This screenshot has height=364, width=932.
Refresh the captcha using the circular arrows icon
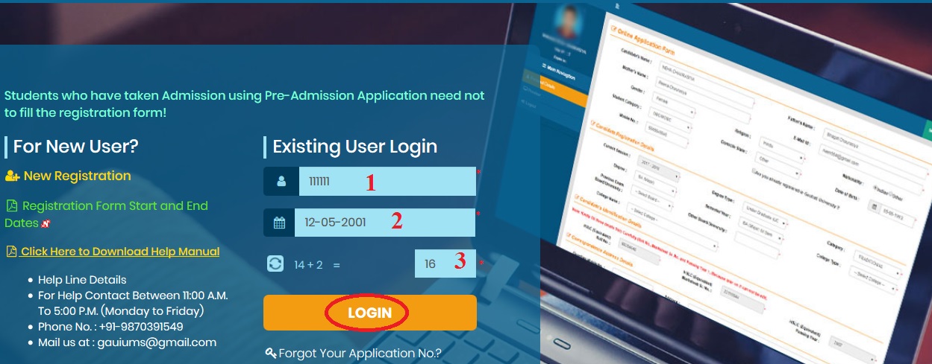[x=275, y=264]
